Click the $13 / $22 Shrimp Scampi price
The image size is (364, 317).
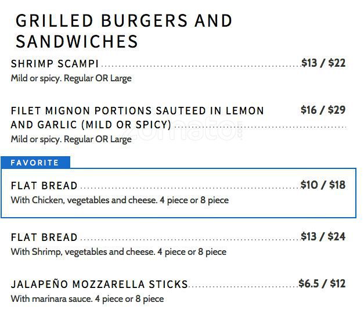point(323,63)
